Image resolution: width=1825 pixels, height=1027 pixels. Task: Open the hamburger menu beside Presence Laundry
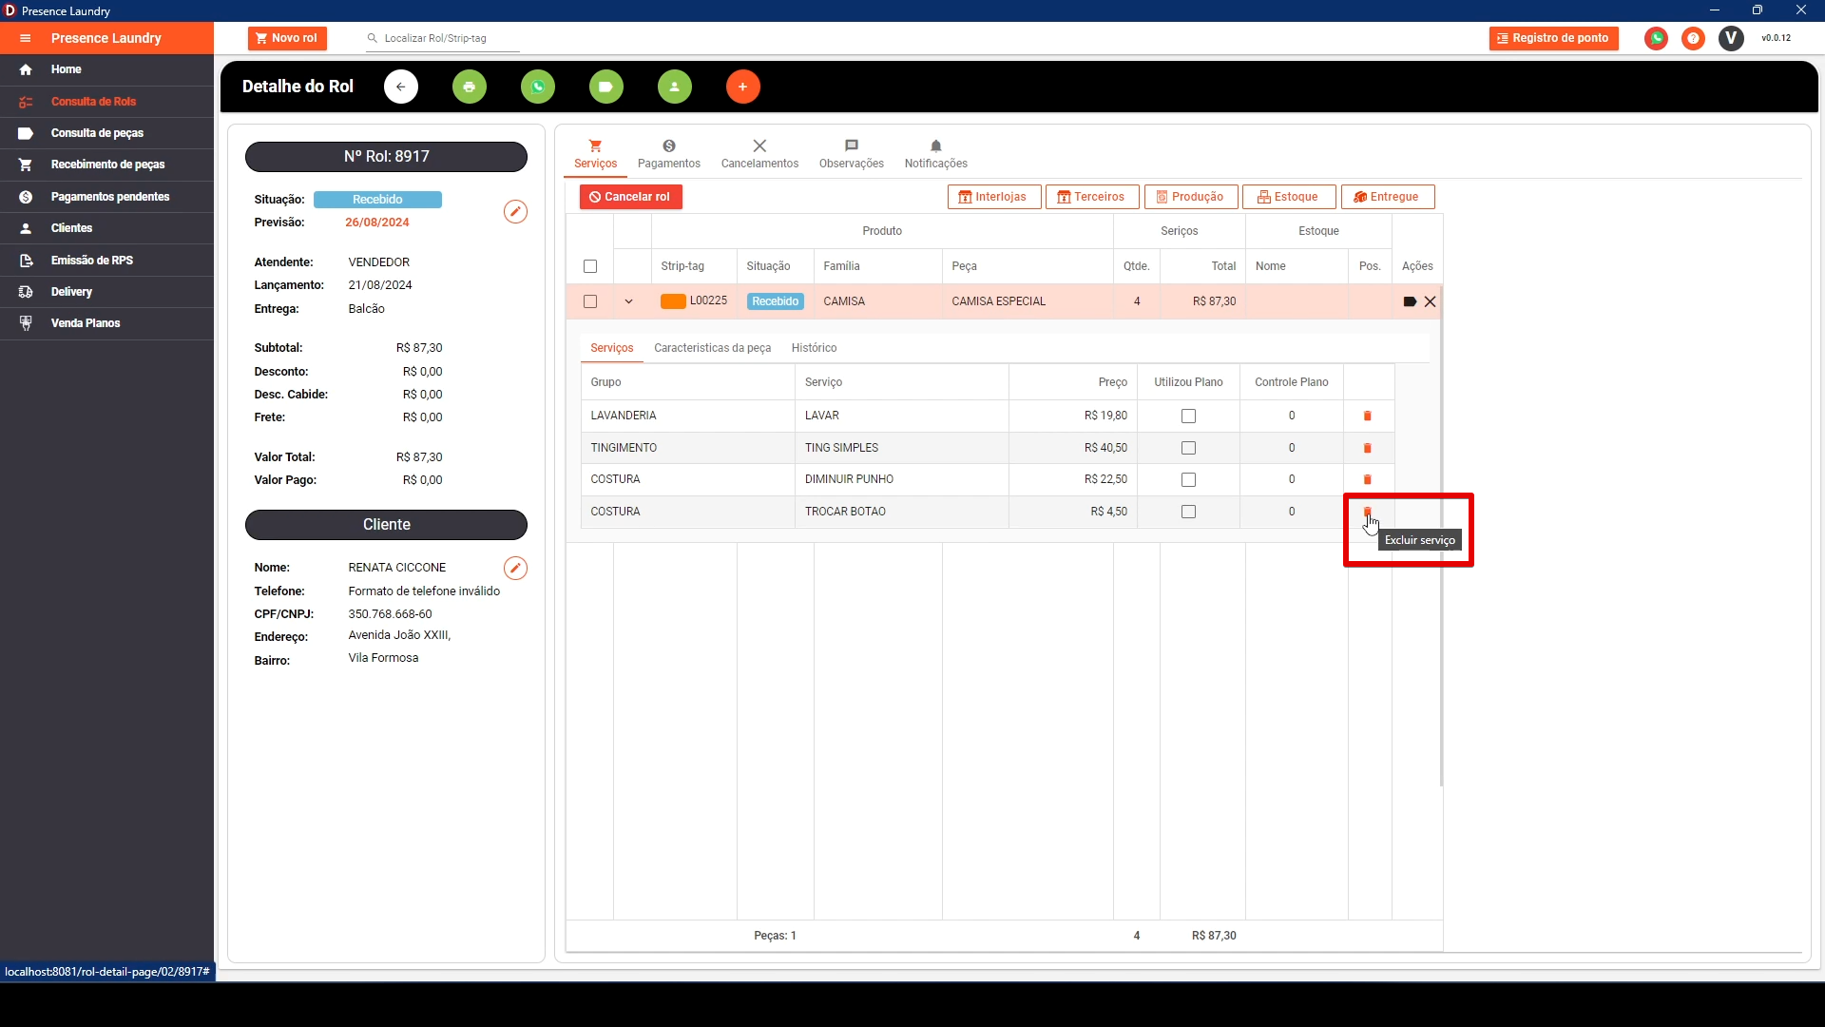point(26,38)
